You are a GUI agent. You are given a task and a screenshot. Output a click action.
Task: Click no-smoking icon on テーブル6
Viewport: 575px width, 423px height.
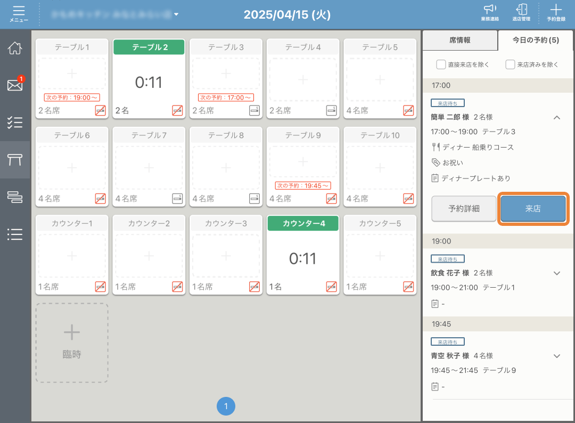[x=101, y=199]
